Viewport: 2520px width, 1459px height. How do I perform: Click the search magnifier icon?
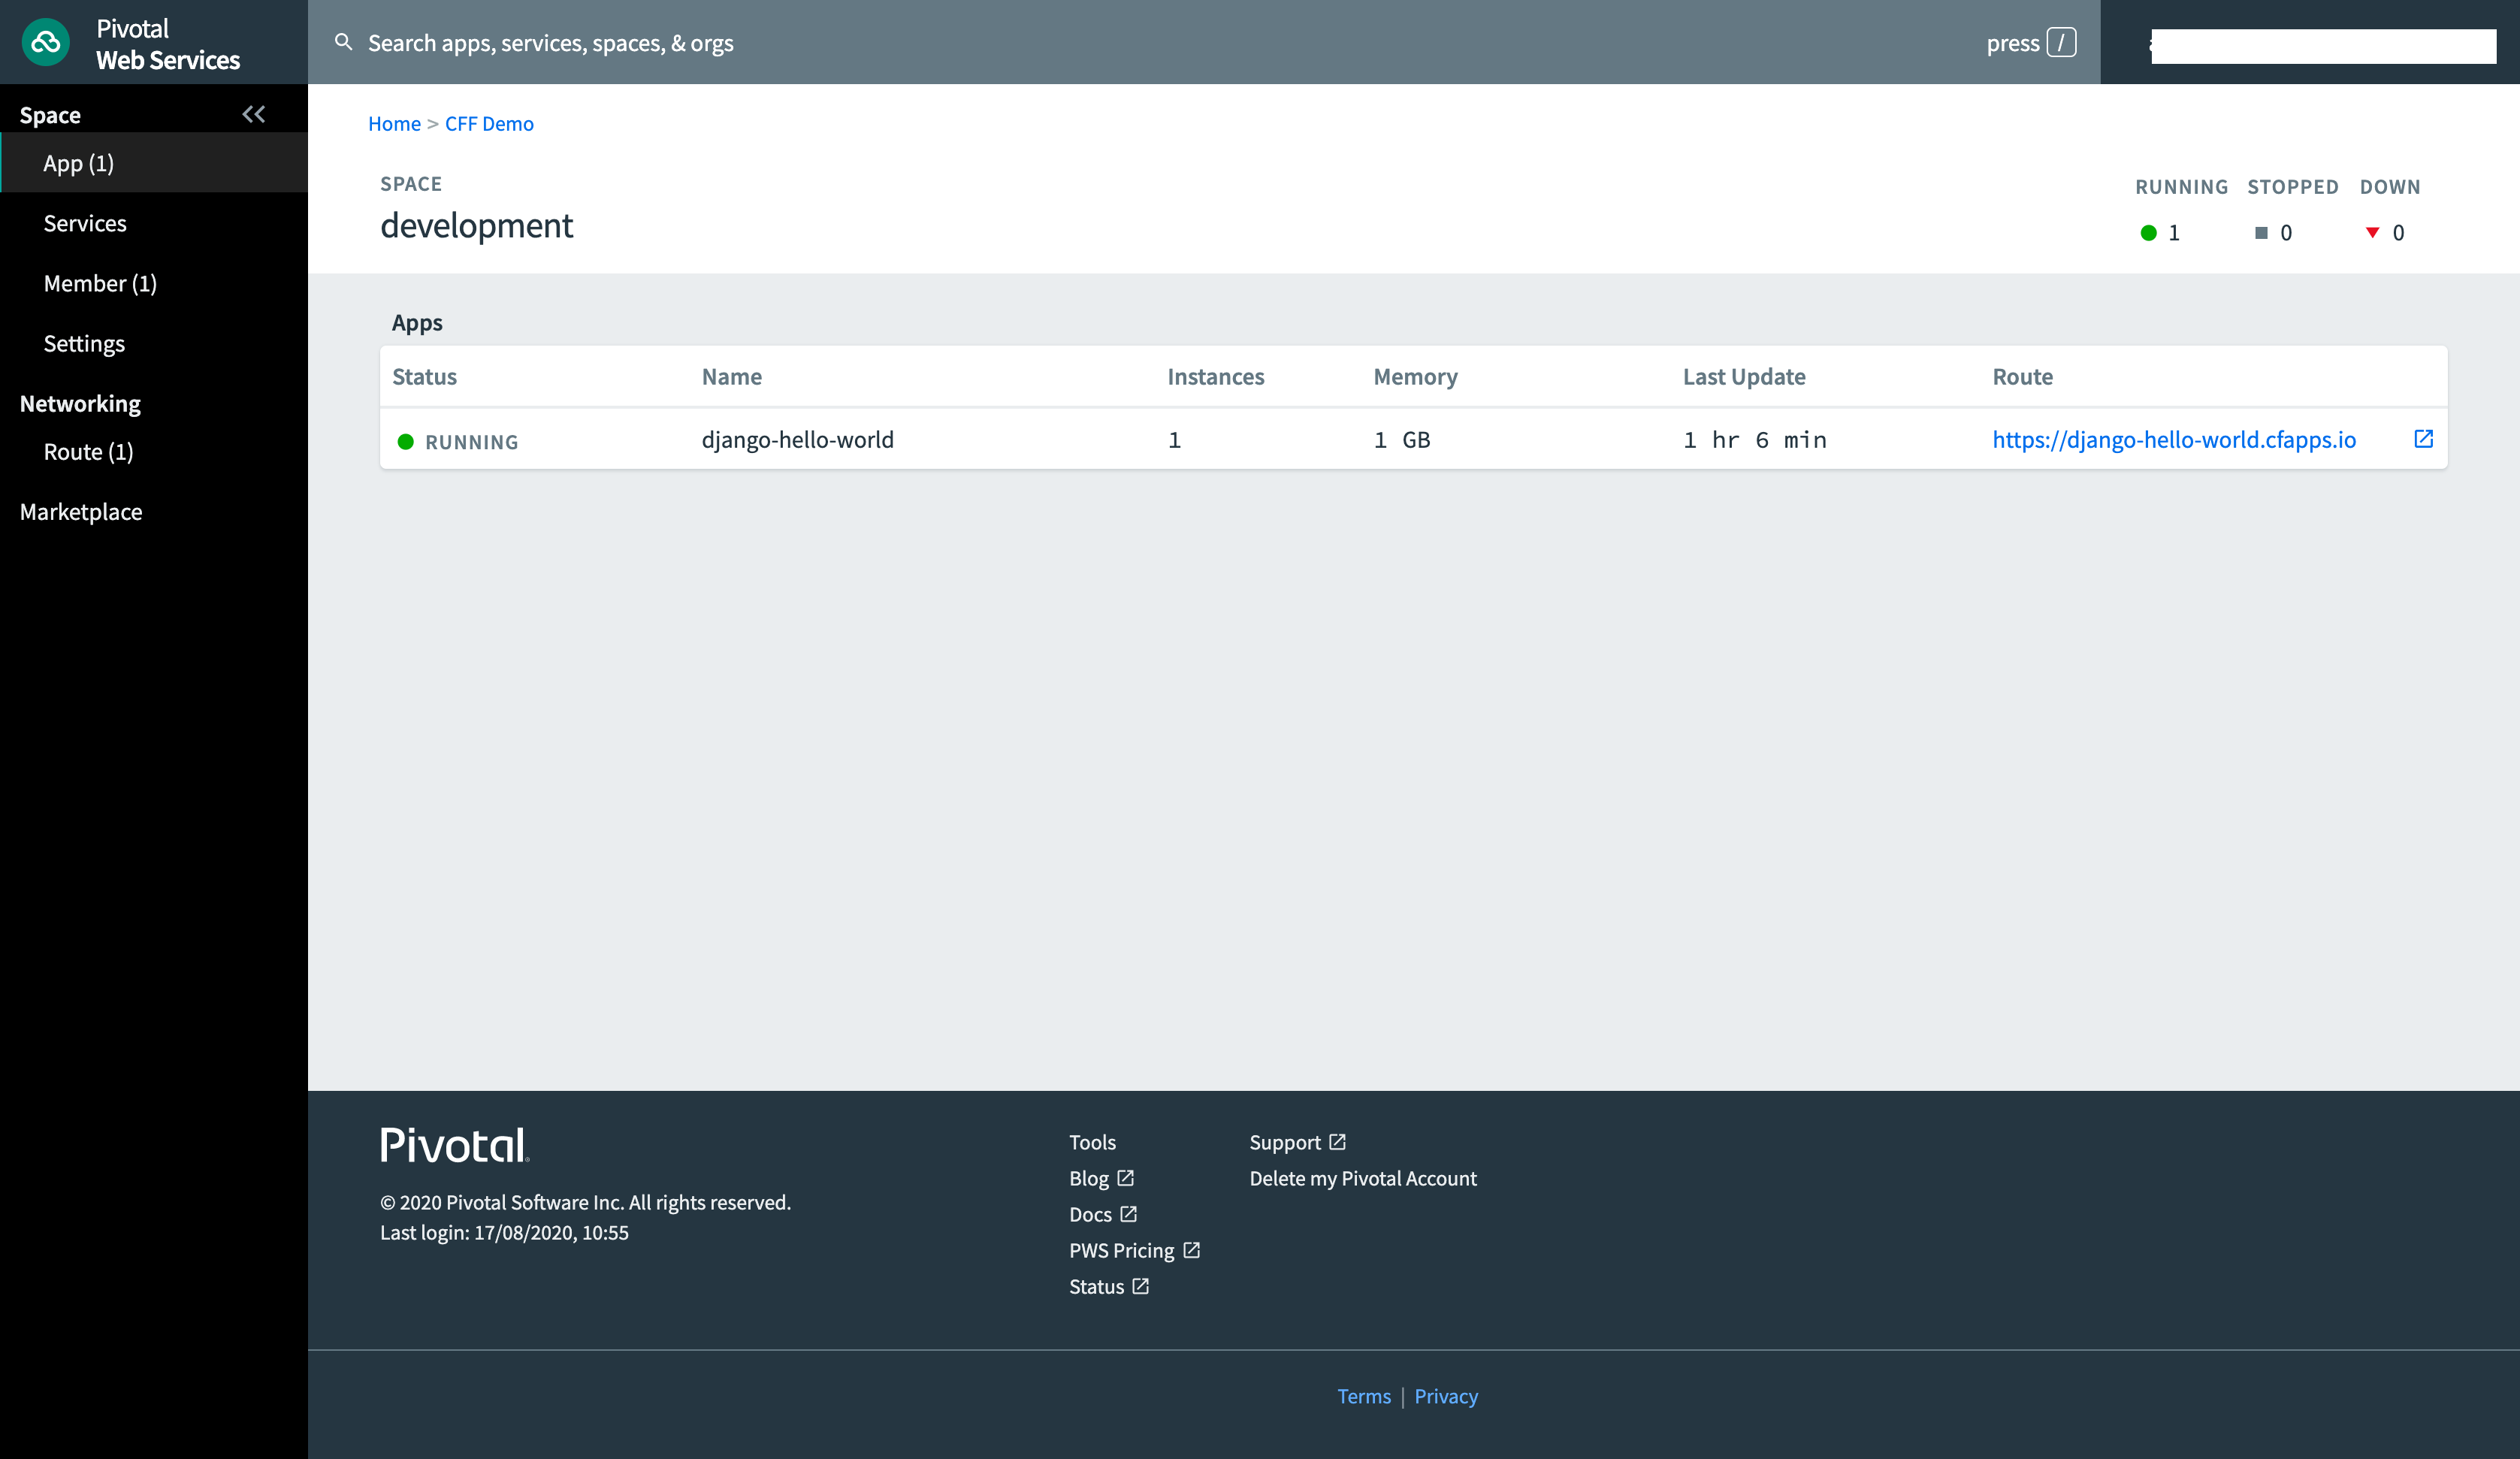343,42
